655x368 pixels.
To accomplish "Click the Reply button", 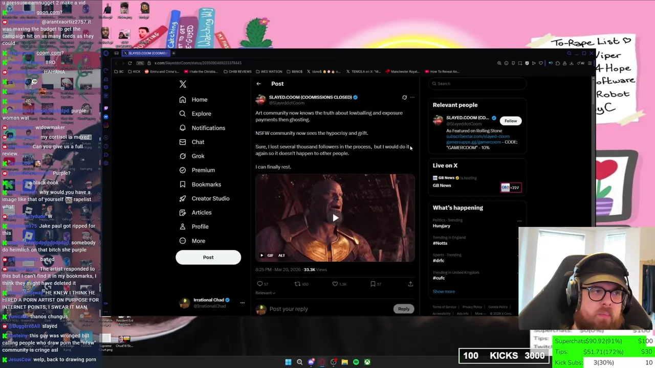I will [404, 309].
